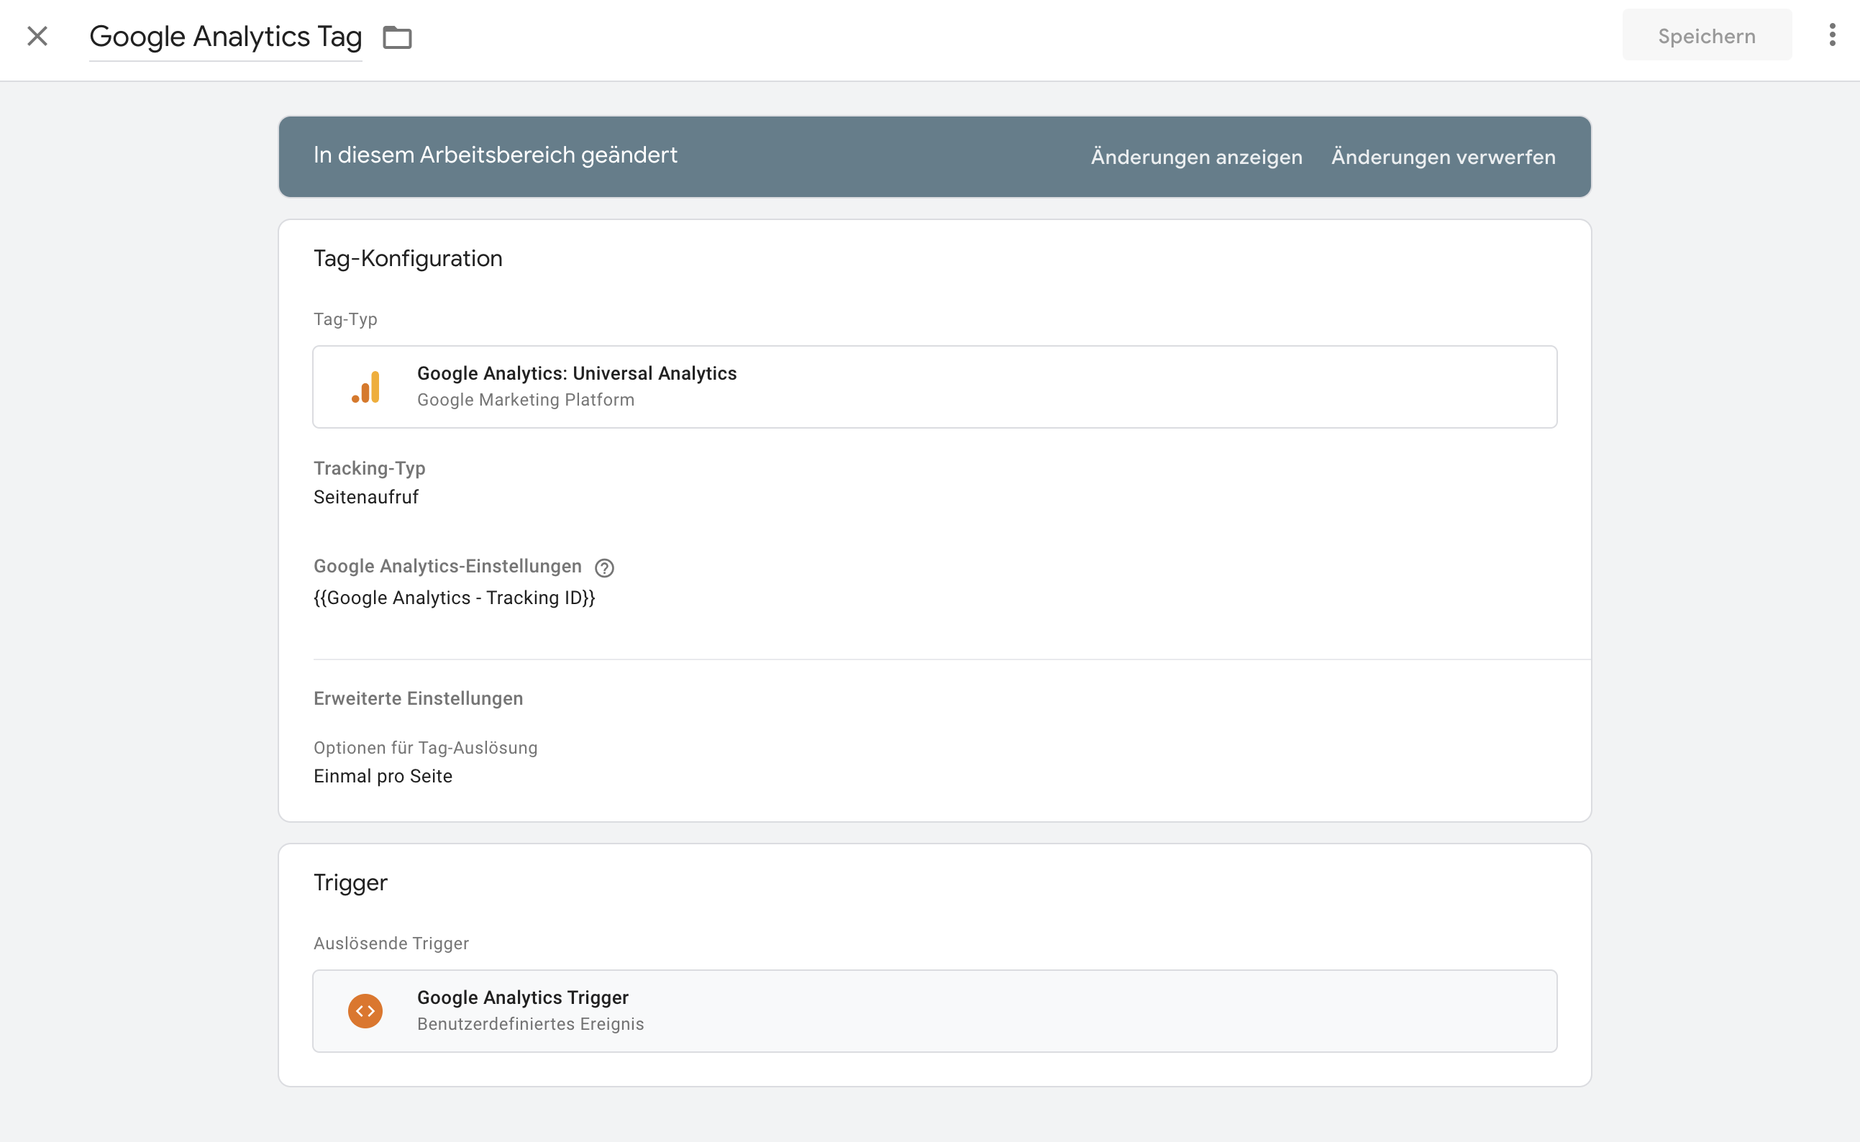Click Erweiterte Einstellungen section label

[419, 698]
